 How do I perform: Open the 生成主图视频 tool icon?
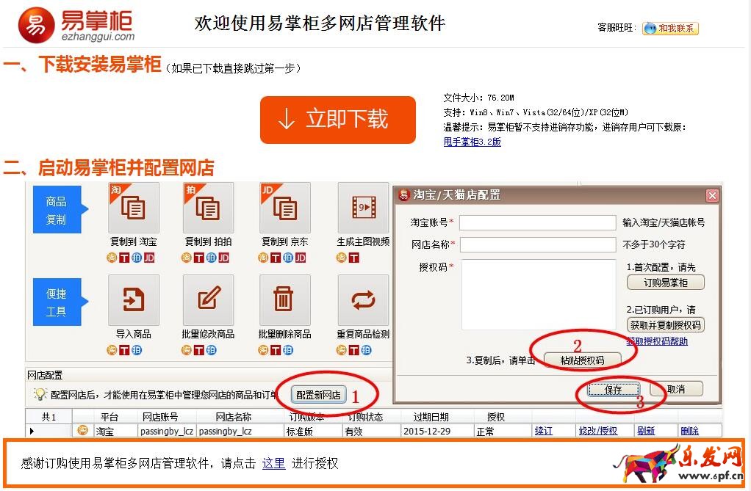click(364, 208)
